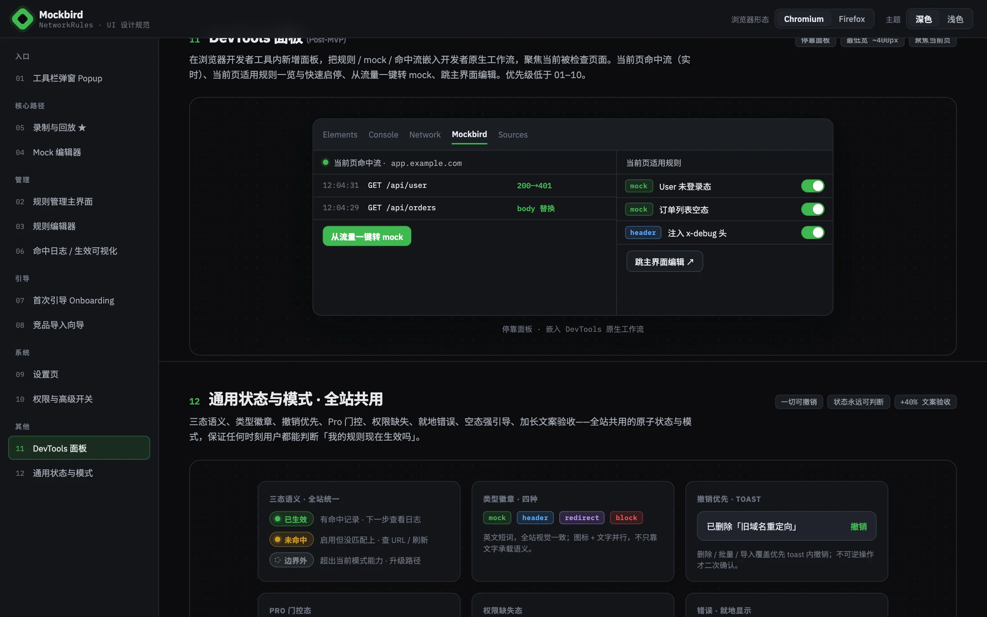Image resolution: width=987 pixels, height=617 pixels.
Task: Click 跳主界面编辑 button
Action: pos(664,262)
